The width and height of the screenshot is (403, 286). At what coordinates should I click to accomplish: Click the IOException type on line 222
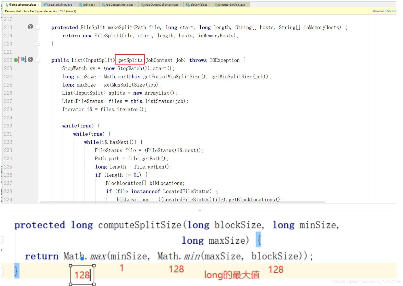click(225, 60)
